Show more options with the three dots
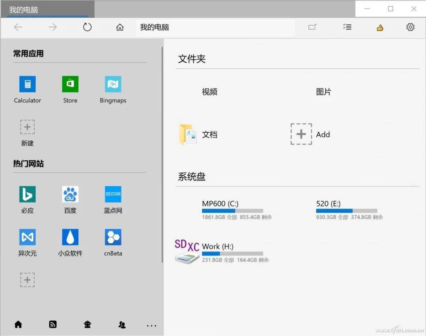The height and width of the screenshot is (336, 426). (x=151, y=325)
